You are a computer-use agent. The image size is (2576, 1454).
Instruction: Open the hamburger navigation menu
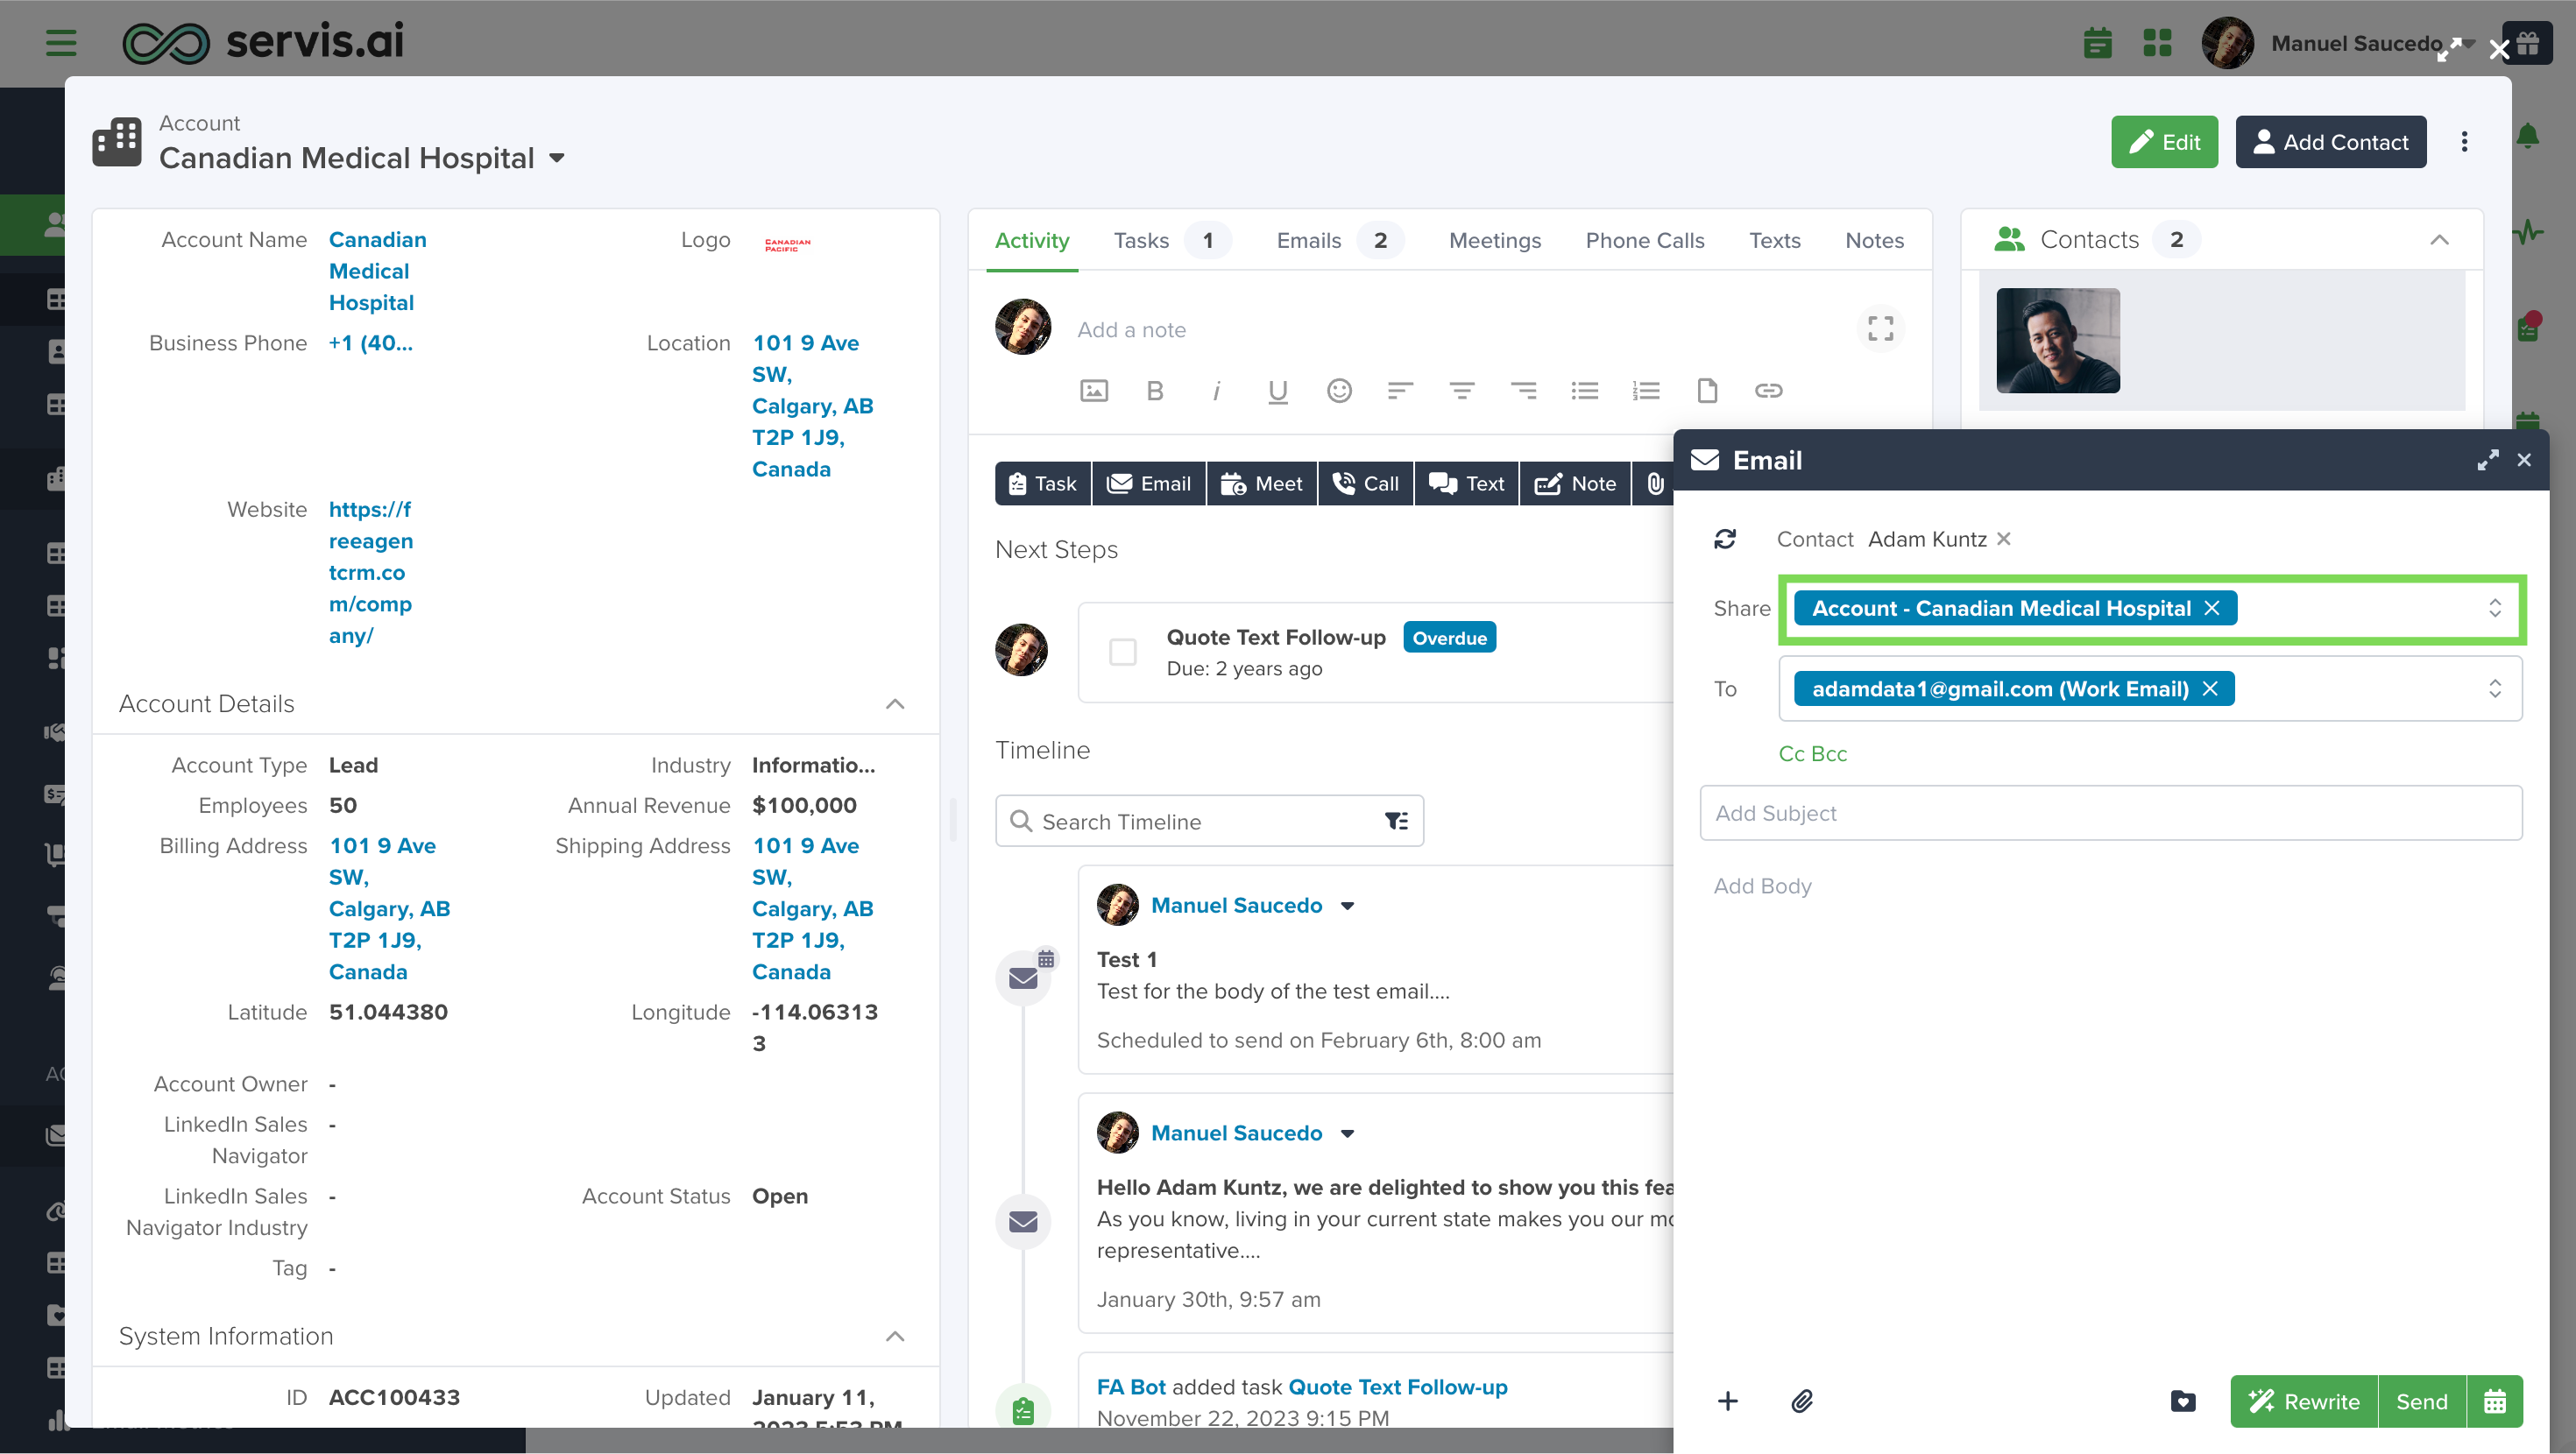(x=61, y=43)
